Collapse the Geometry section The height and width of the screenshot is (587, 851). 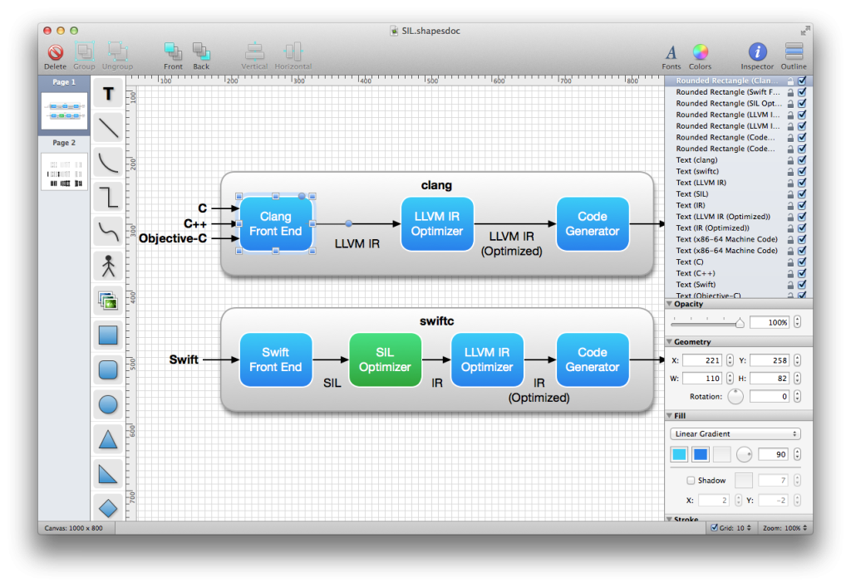pos(670,341)
